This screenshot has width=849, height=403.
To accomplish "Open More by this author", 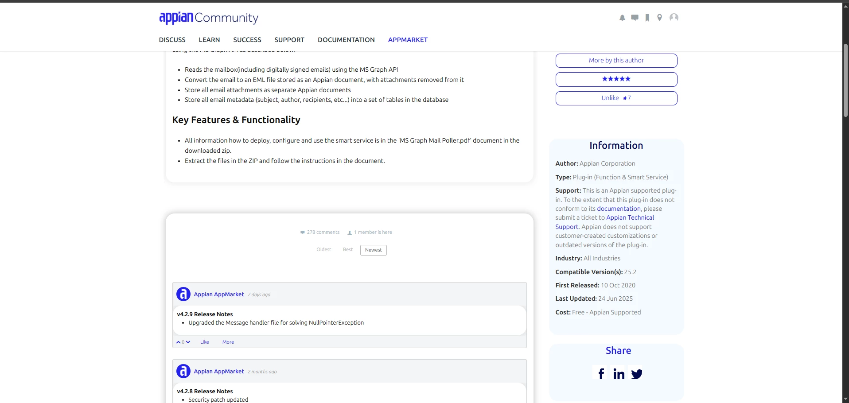I will [x=616, y=61].
